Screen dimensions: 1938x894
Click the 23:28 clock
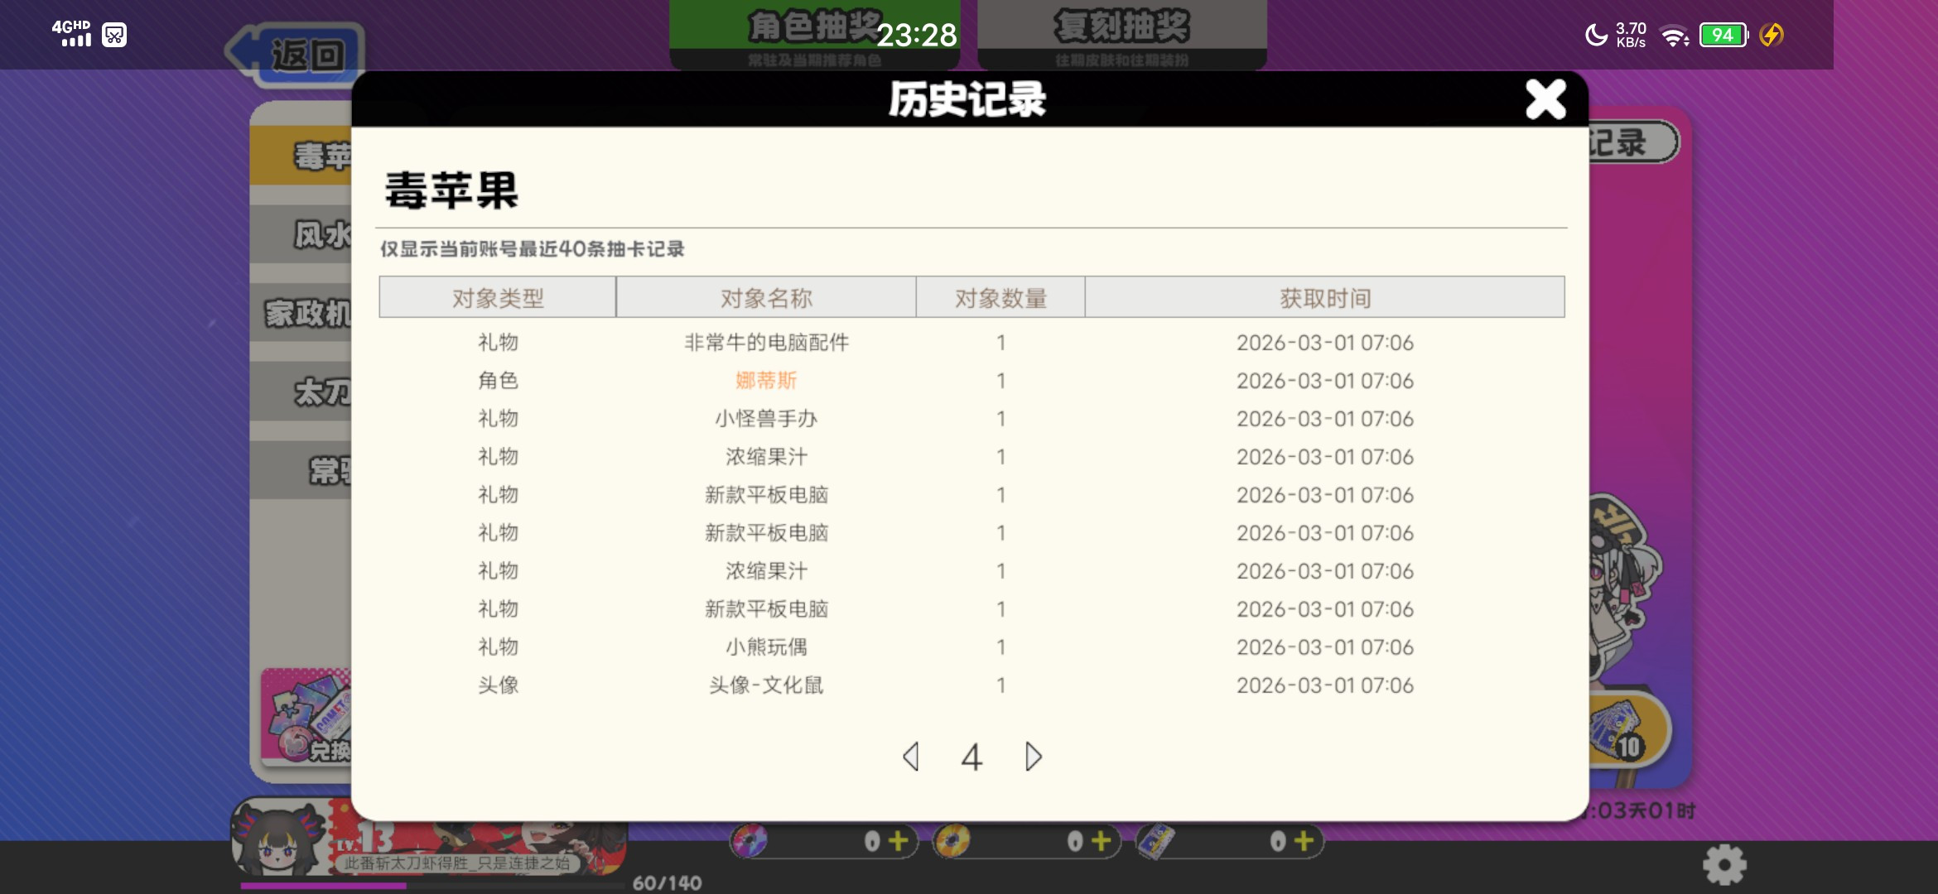(916, 35)
